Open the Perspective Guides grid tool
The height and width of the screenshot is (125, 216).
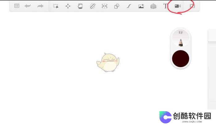point(153,6)
